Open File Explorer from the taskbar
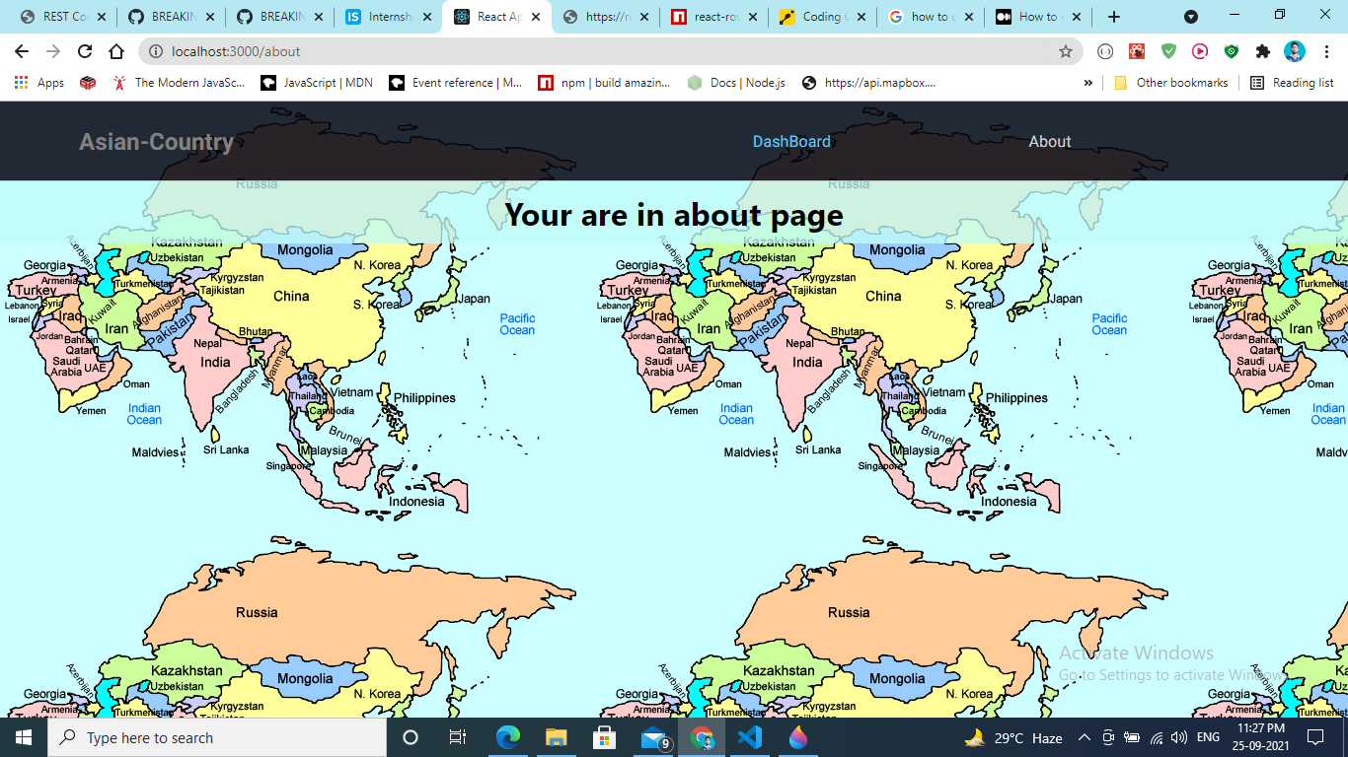The image size is (1348, 757). coord(557,737)
